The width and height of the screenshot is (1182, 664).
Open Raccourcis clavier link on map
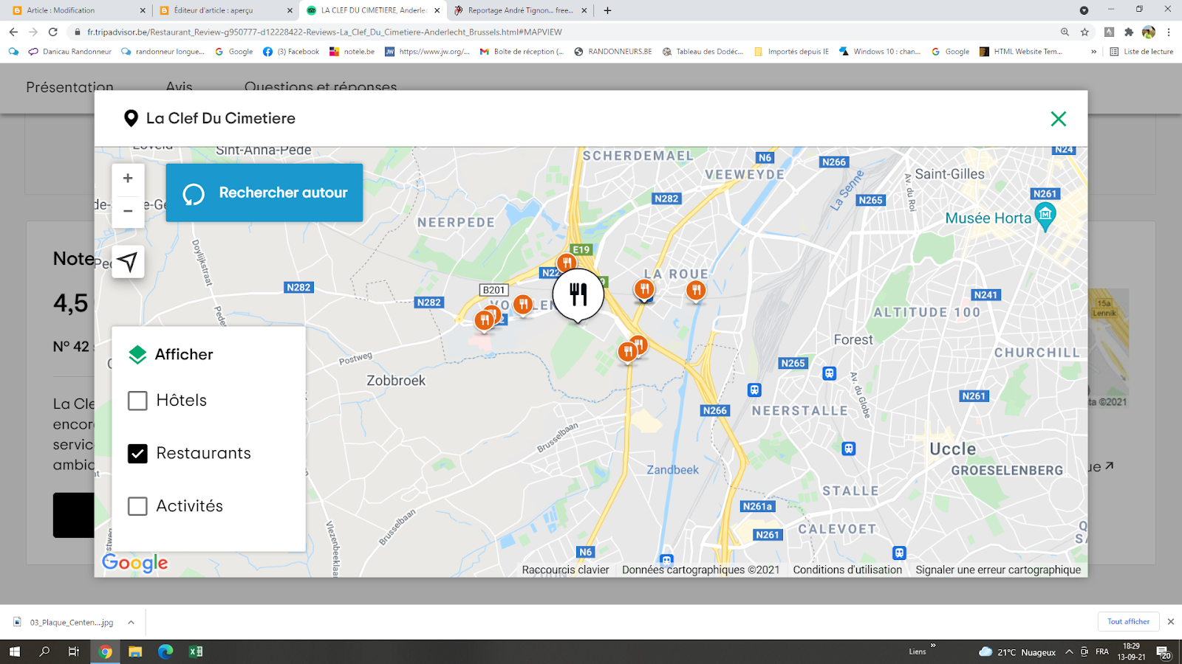(565, 570)
